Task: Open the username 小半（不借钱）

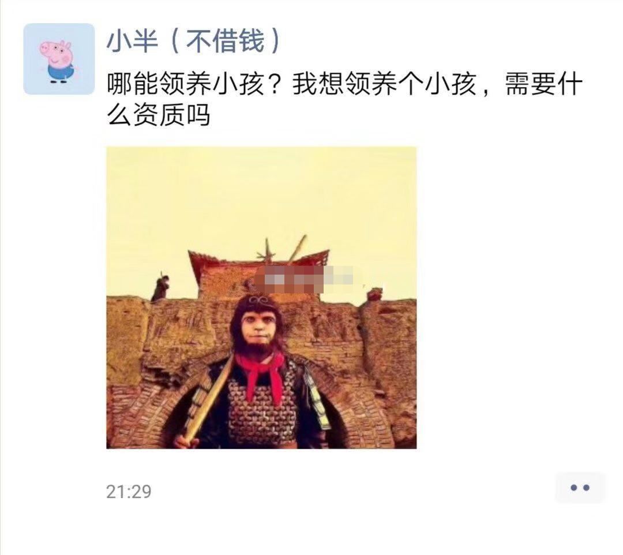Action: [193, 41]
